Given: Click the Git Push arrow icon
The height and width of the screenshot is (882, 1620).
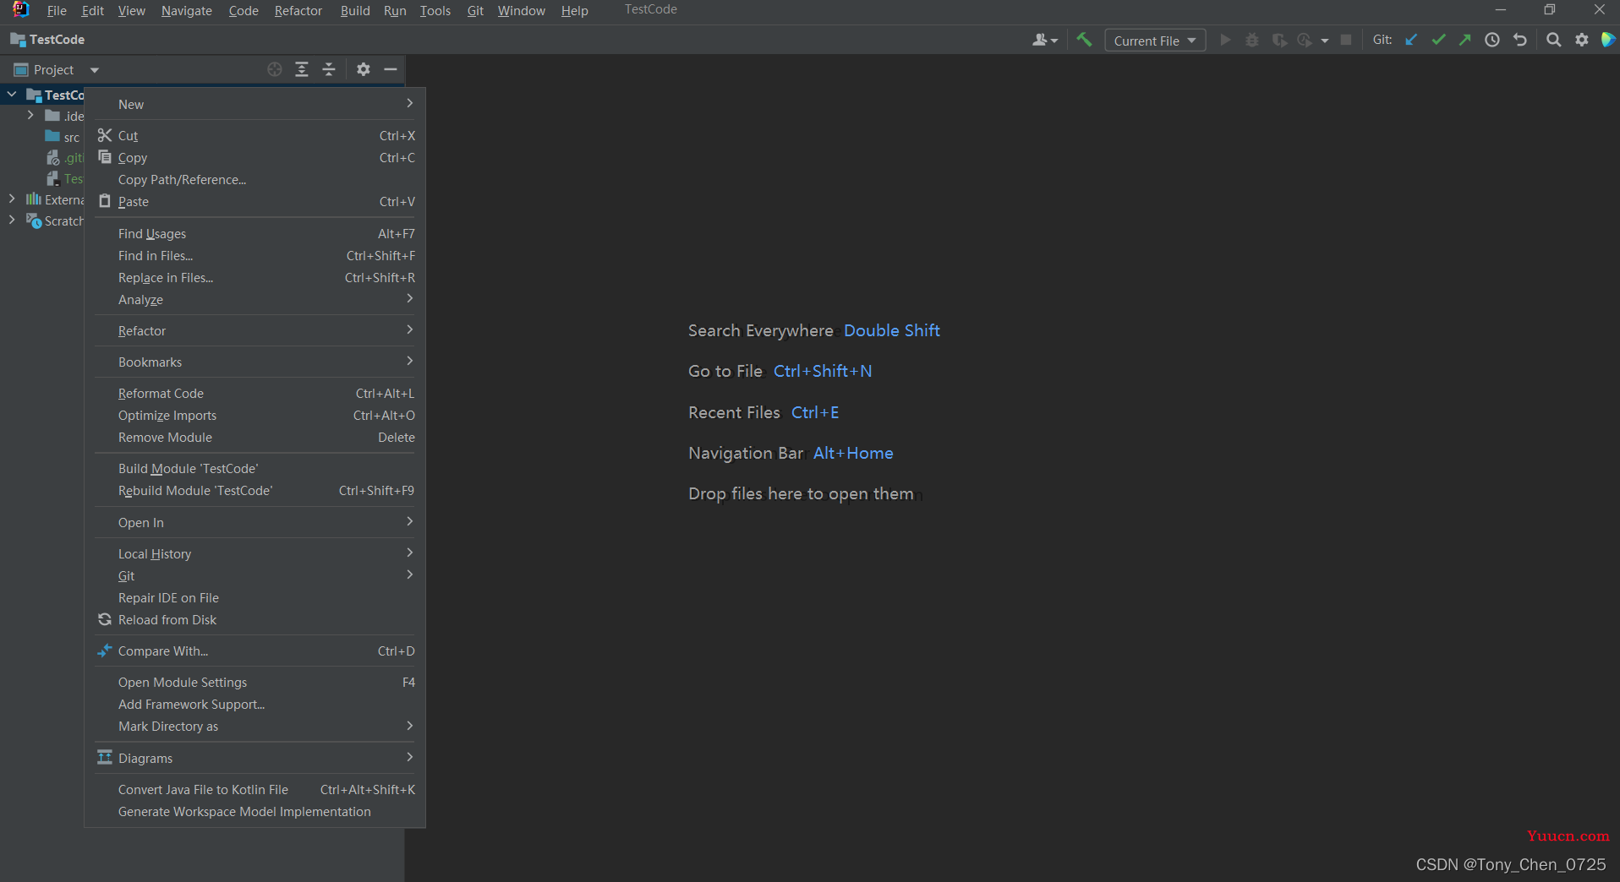Looking at the screenshot, I should (x=1465, y=40).
